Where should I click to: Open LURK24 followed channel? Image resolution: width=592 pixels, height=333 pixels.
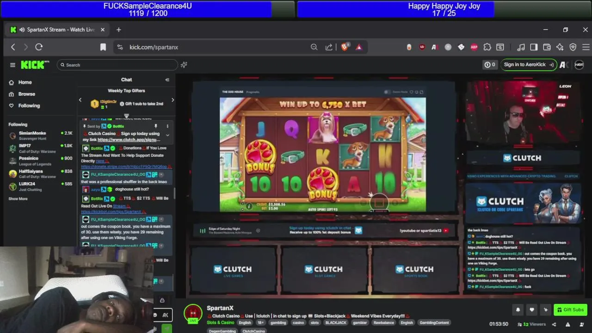point(41,186)
